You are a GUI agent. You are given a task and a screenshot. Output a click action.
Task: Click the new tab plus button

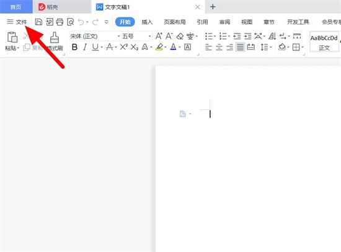[213, 7]
